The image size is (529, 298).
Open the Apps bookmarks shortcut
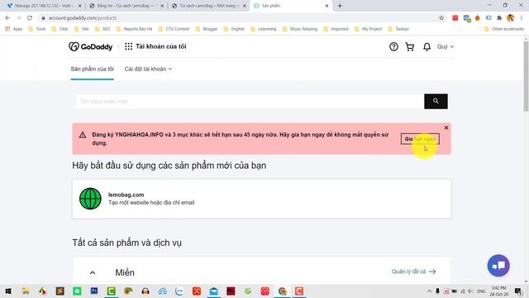pos(14,29)
